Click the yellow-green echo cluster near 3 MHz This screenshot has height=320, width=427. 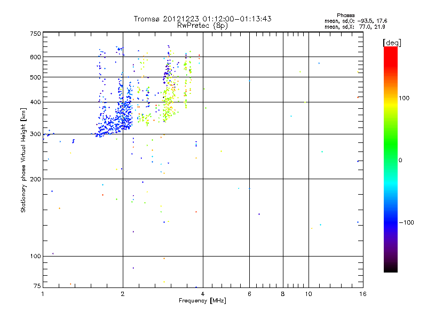click(169, 106)
